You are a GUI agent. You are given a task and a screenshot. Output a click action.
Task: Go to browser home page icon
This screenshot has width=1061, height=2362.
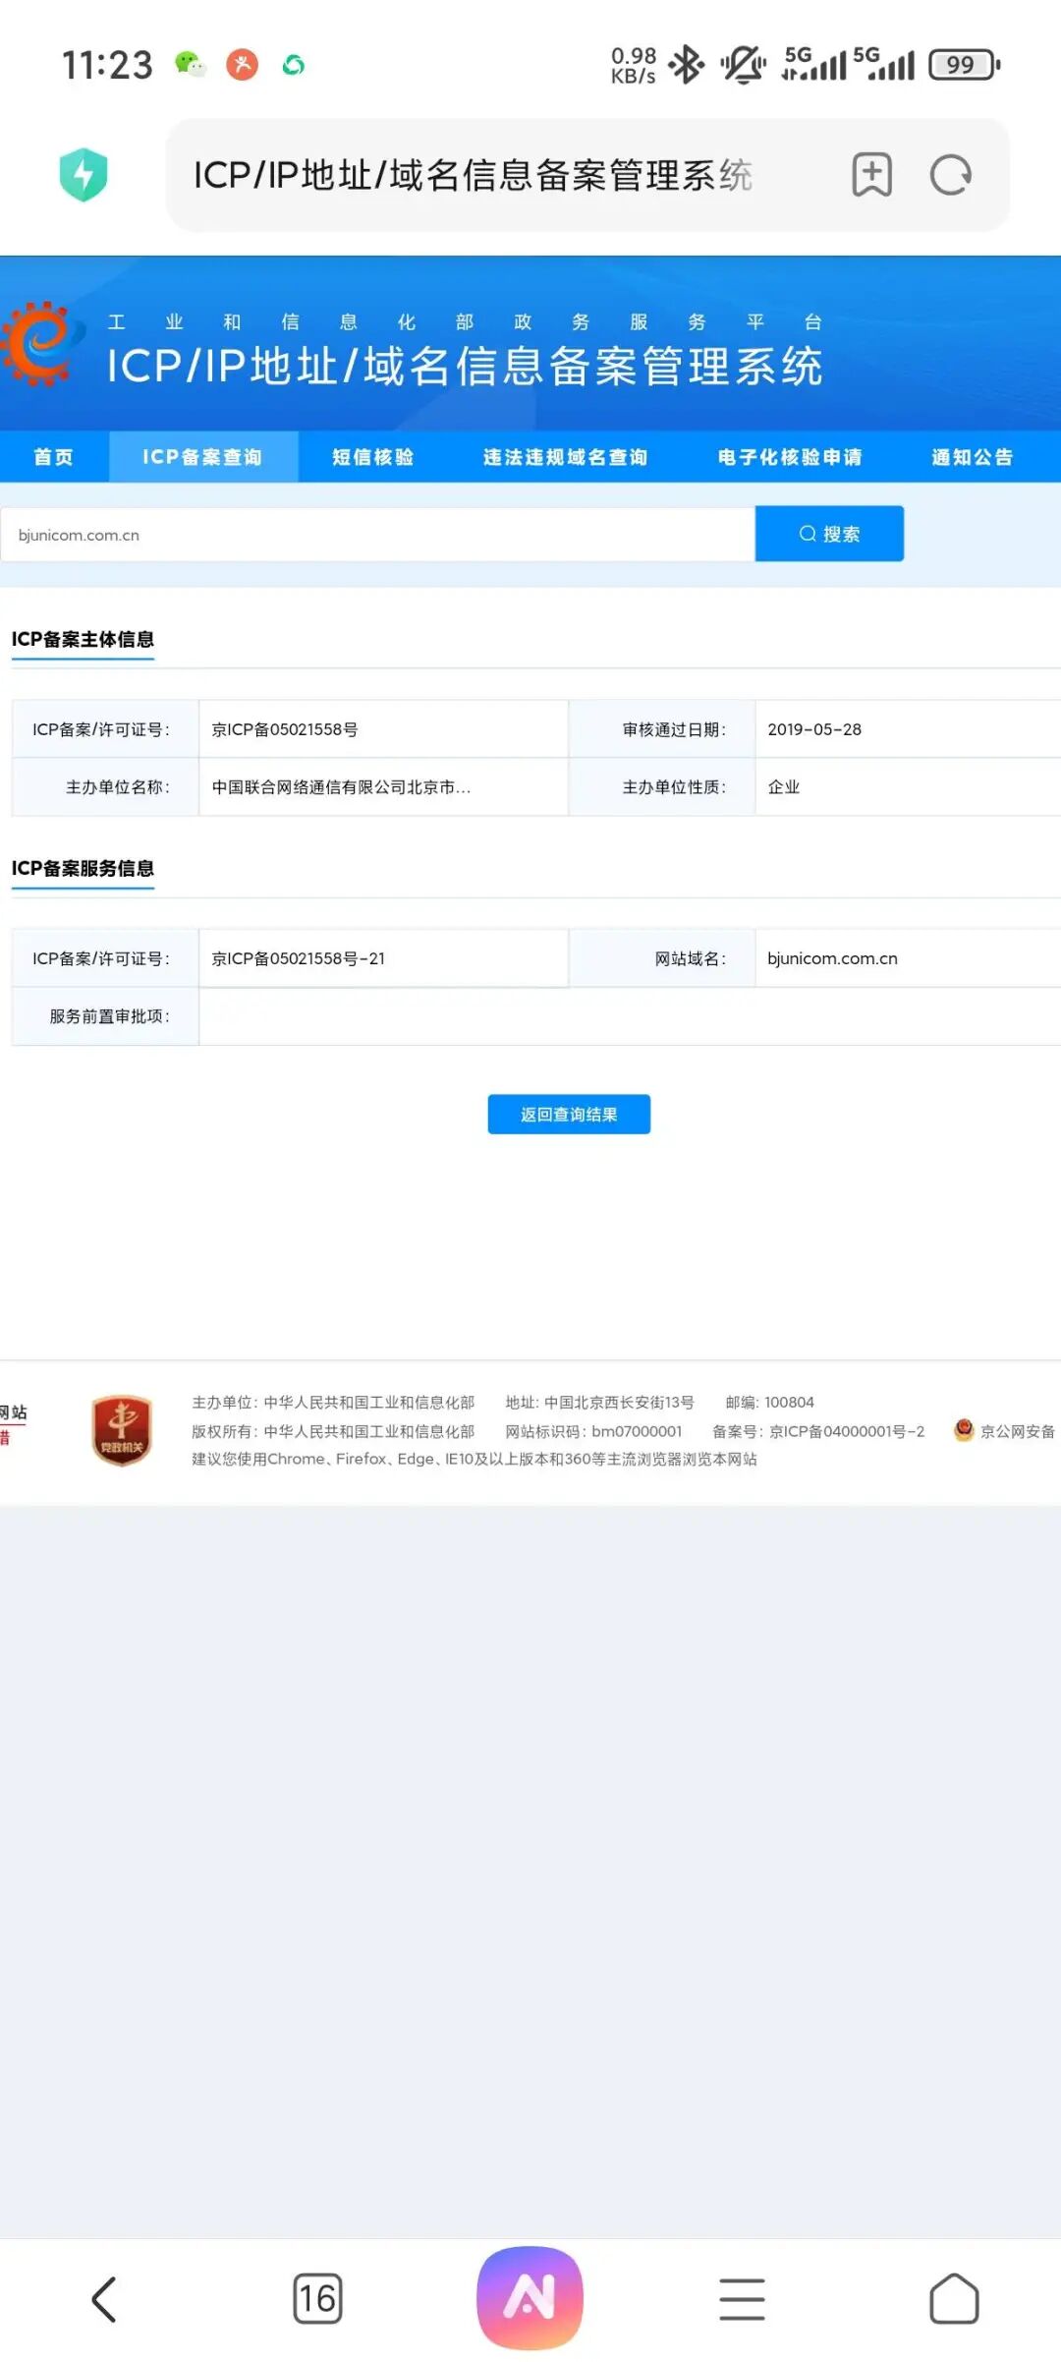(954, 2299)
